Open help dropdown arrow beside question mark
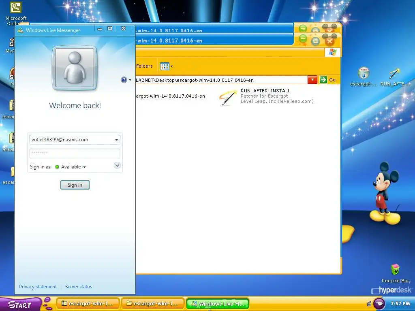This screenshot has height=311, width=415. click(x=130, y=80)
